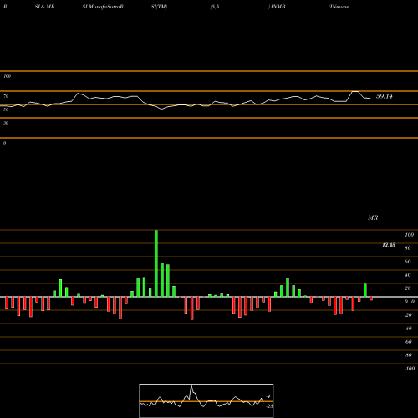Click the MR axis label 80
The height and width of the screenshot is (418, 418).
coord(408,248)
